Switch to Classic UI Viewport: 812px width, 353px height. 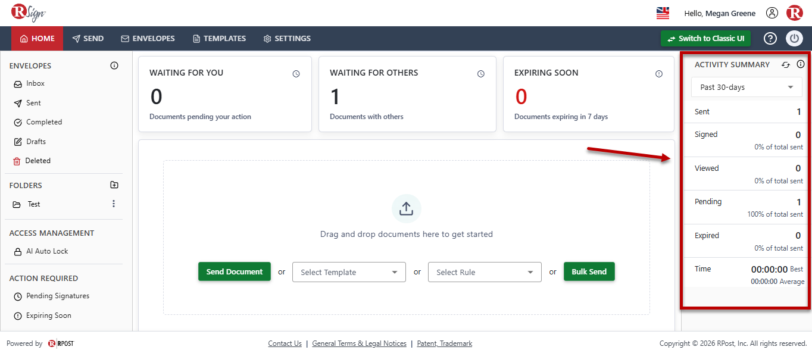point(705,39)
